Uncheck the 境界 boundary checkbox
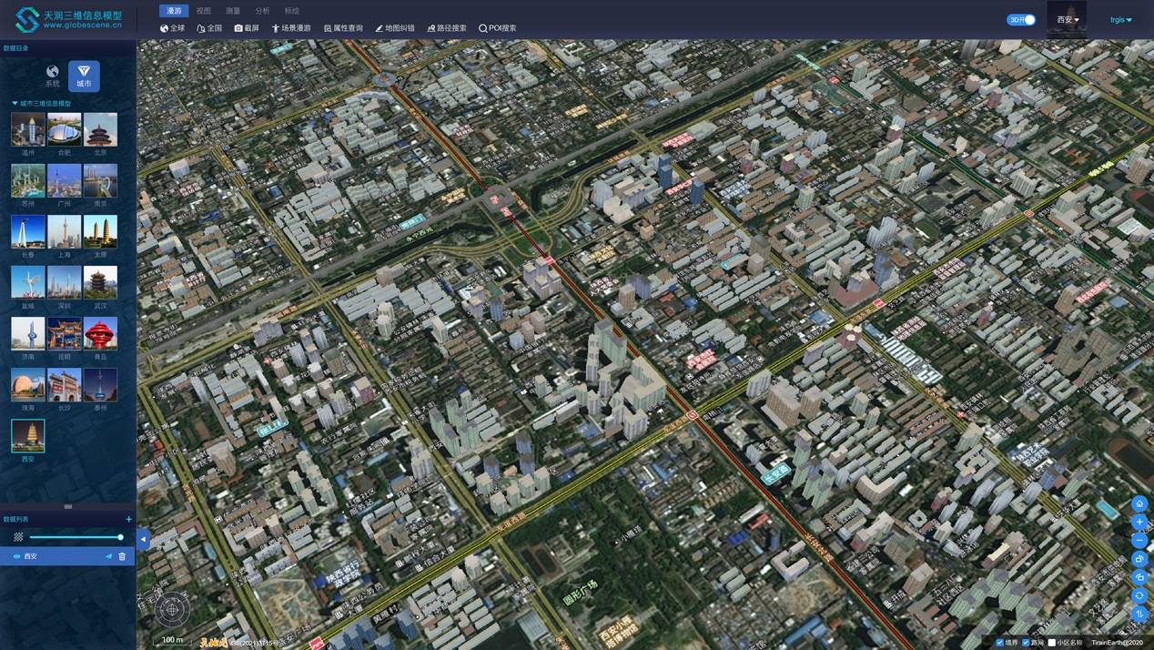1154x650 pixels. point(1000,643)
